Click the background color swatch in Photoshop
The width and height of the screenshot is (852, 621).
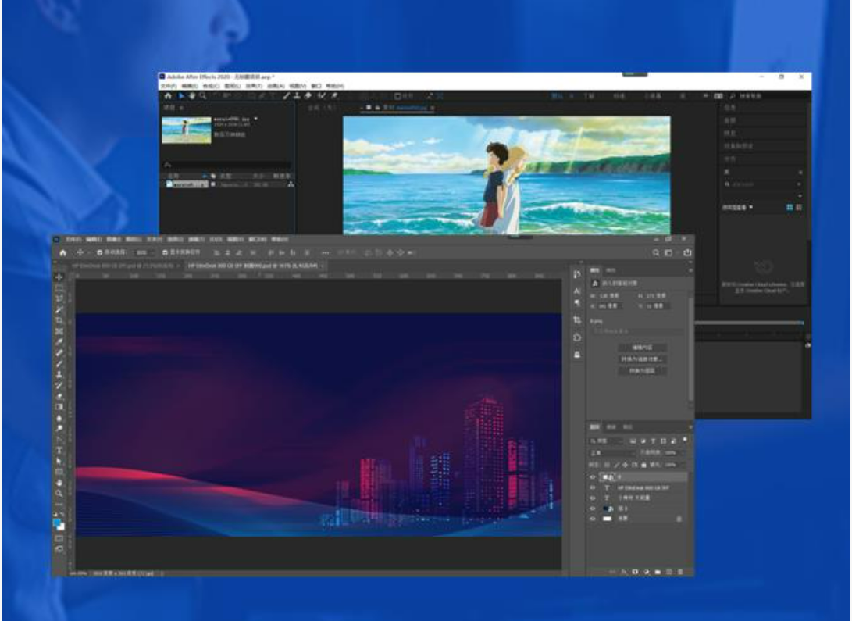[x=61, y=526]
